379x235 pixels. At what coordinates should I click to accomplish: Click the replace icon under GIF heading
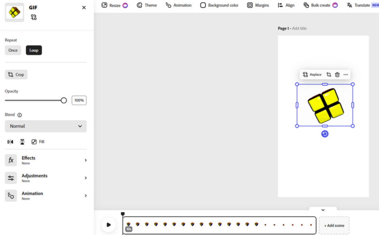(x=34, y=17)
